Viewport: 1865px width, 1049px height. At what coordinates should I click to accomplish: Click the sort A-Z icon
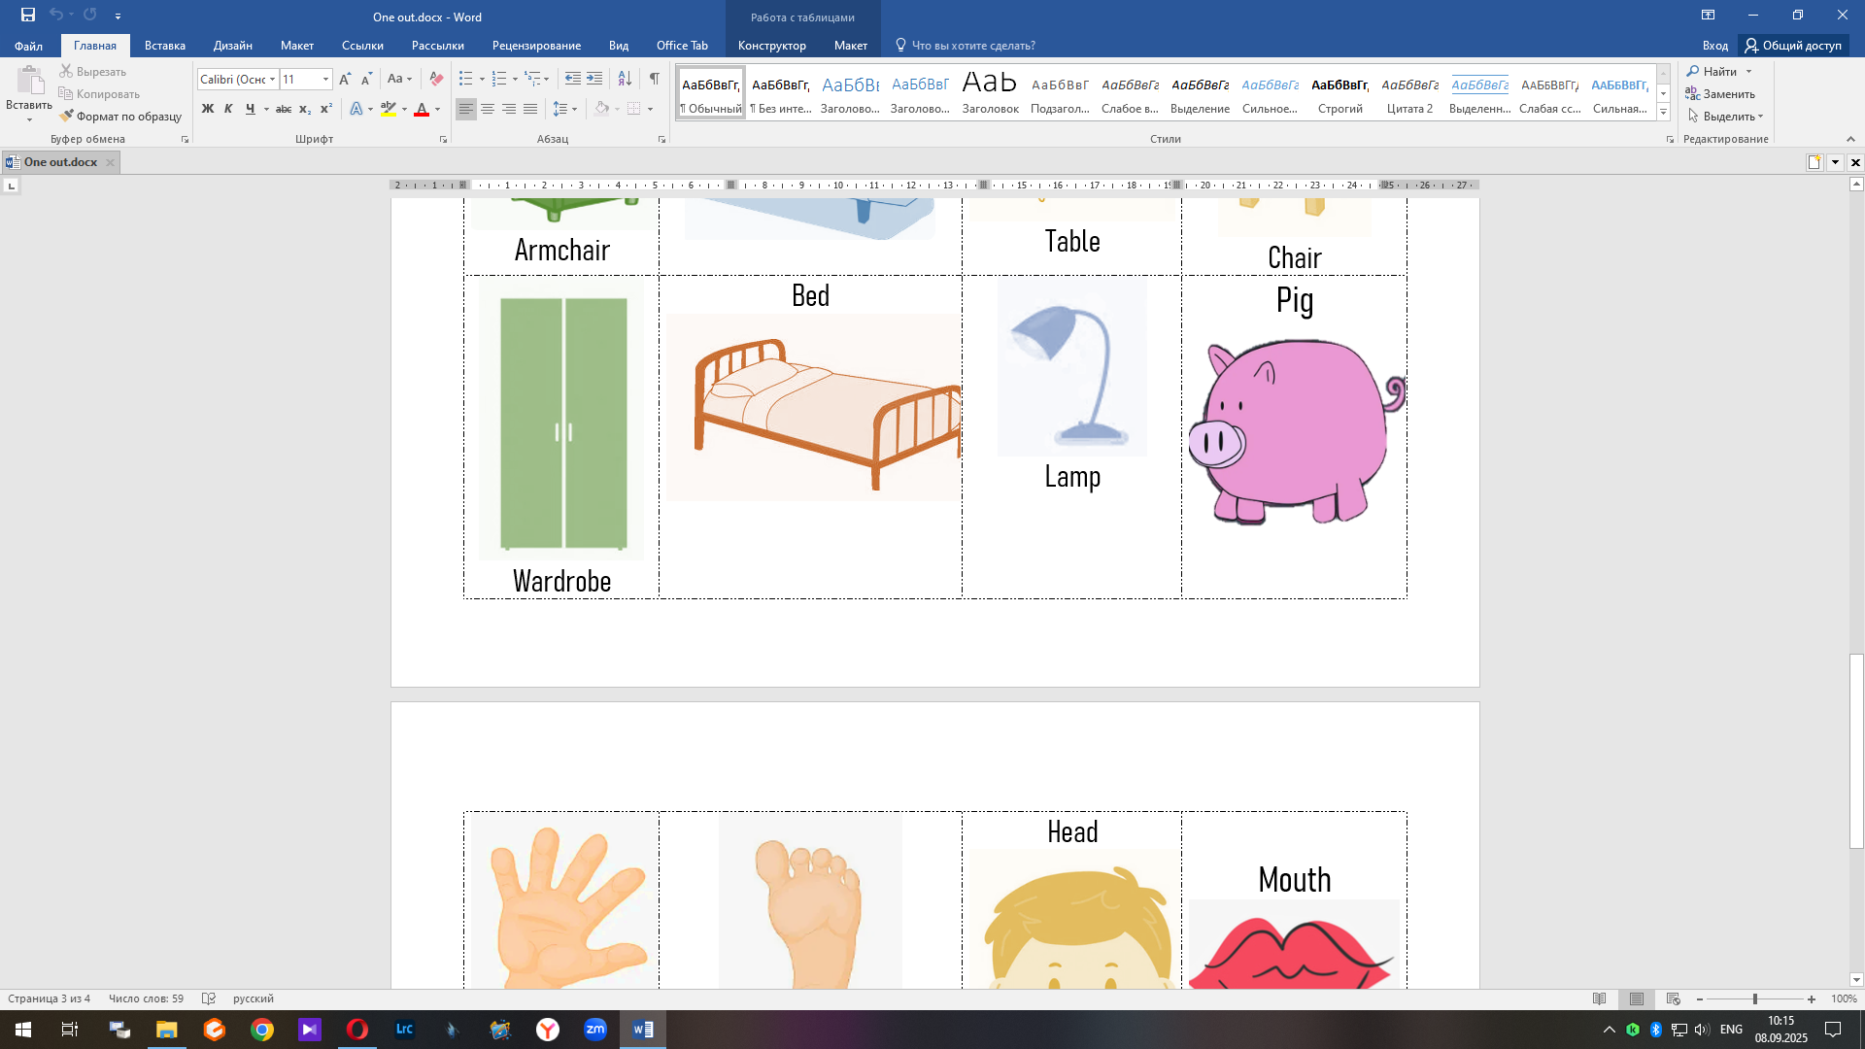(x=625, y=79)
